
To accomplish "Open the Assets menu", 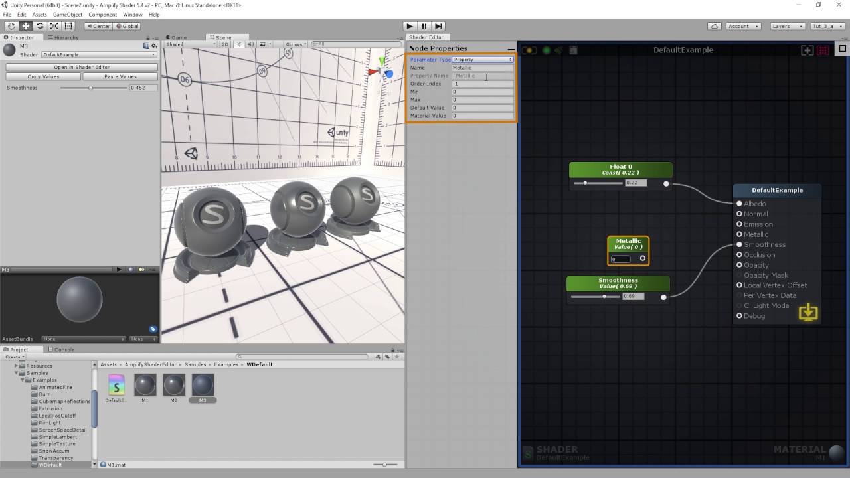I will click(x=39, y=15).
